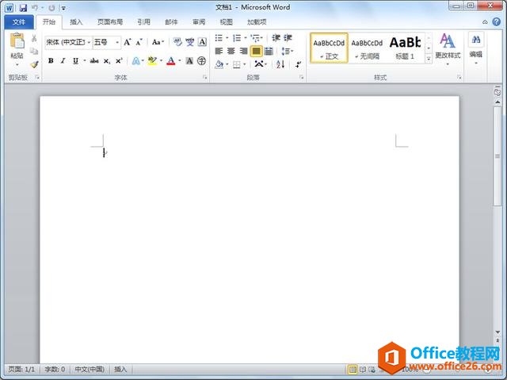Click the bullet list icon
This screenshot has height=380, width=507.
point(219,38)
